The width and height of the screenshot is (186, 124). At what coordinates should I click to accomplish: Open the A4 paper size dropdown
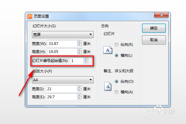pos(63,80)
